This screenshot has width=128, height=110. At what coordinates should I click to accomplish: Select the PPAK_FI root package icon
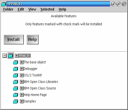11,56
